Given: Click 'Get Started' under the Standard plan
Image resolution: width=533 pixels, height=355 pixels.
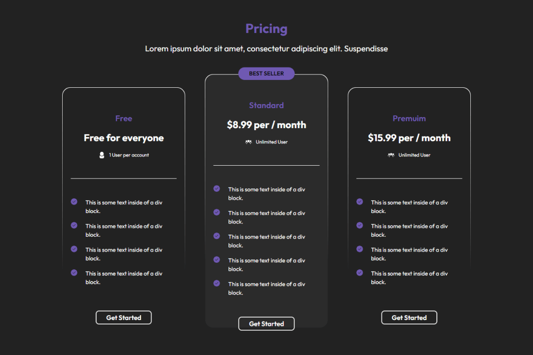Looking at the screenshot, I should click(266, 323).
